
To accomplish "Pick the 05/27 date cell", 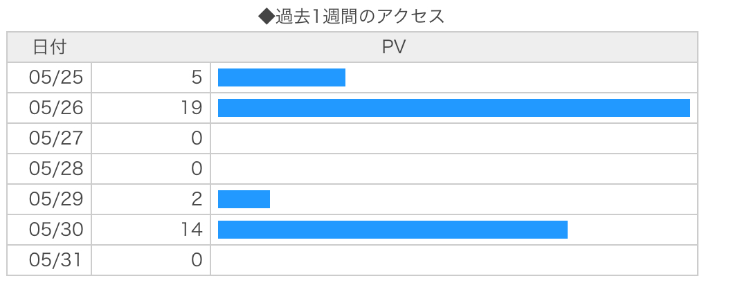I will (56, 138).
